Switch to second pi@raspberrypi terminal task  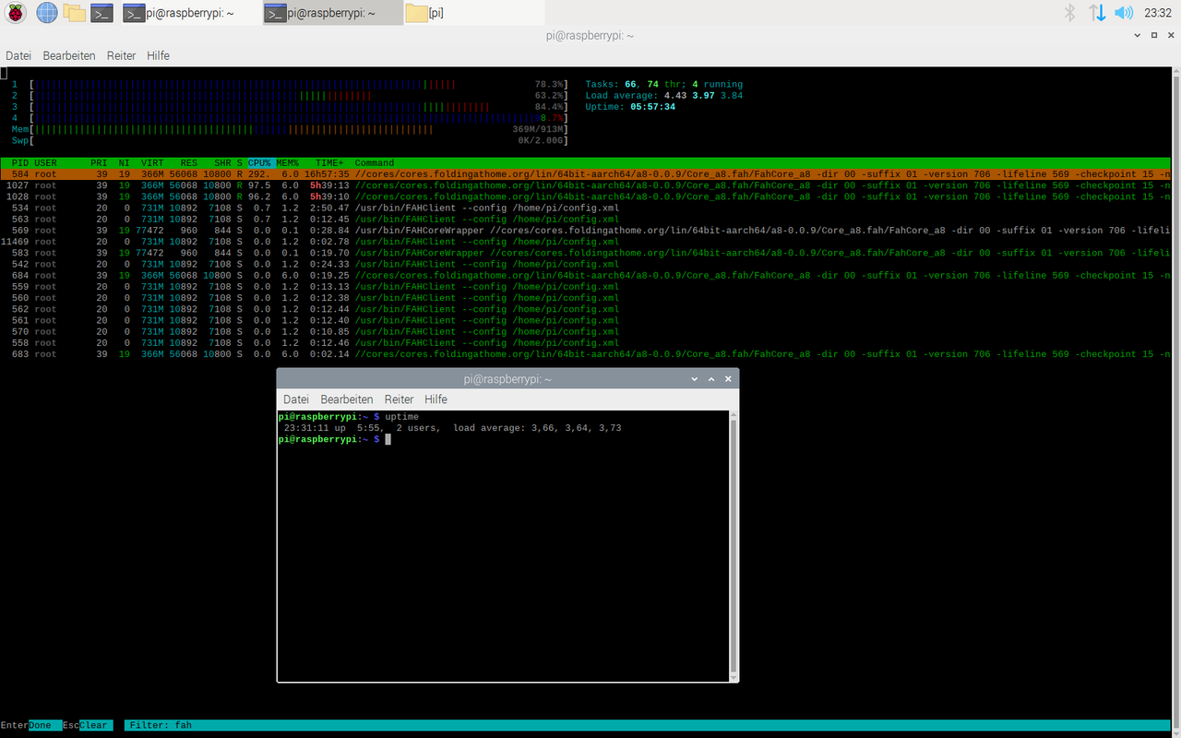[x=332, y=13]
